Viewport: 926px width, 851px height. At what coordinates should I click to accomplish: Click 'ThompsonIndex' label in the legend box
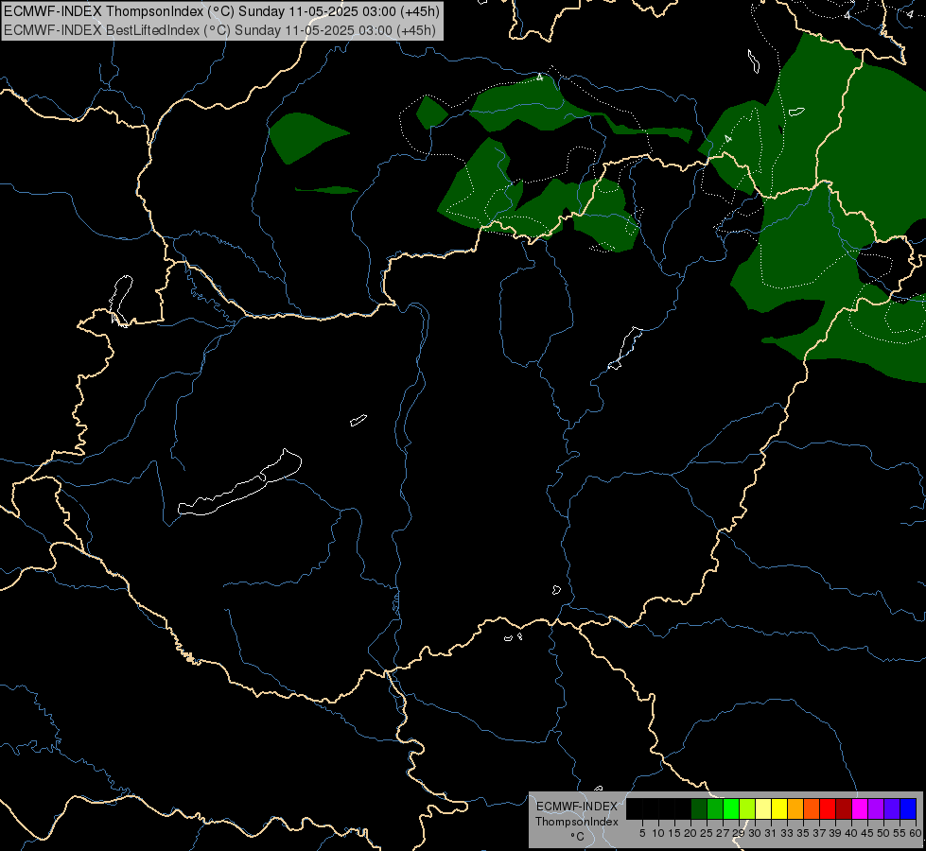tap(576, 822)
